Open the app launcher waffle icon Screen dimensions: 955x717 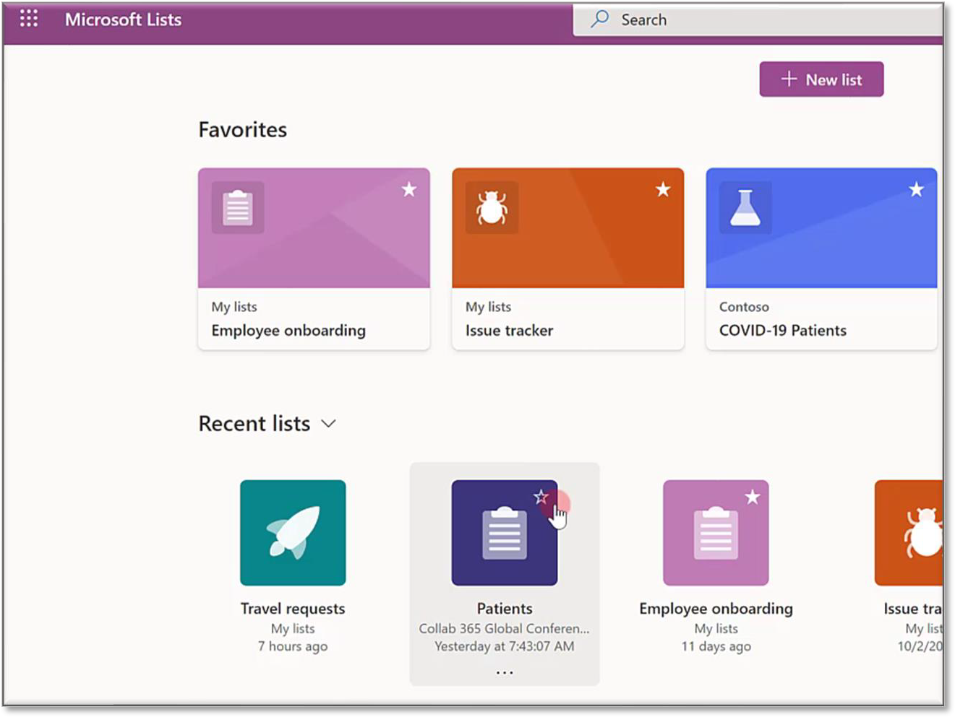coord(29,19)
